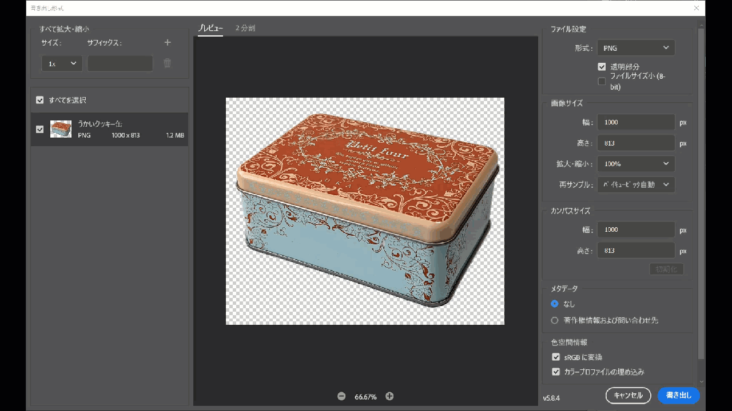
Task: Open the 形式 PNG format dropdown
Action: (x=636, y=48)
